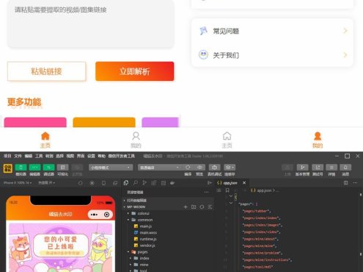Viewport: 363px width, 272px height.
Task: Open the 小程序模式 mode dropdown
Action: tap(111, 168)
